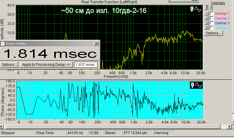Click the Stereo status entry
This screenshot has width=234, height=138.
(x=113, y=133)
